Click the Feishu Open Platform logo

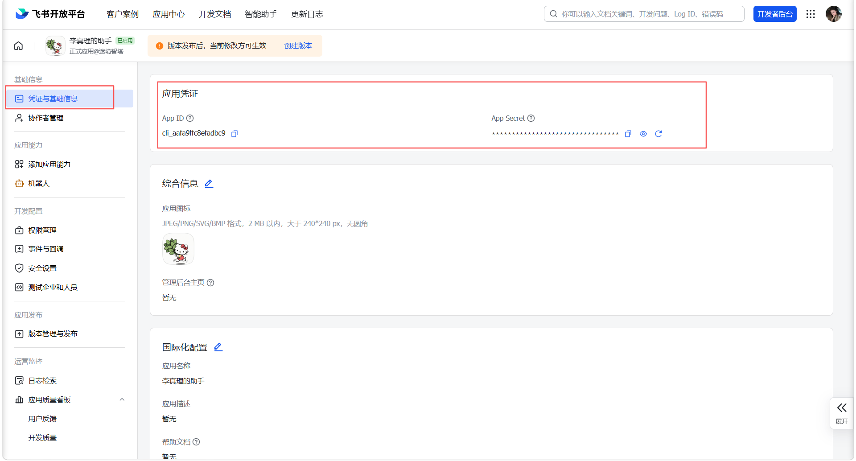(x=50, y=14)
